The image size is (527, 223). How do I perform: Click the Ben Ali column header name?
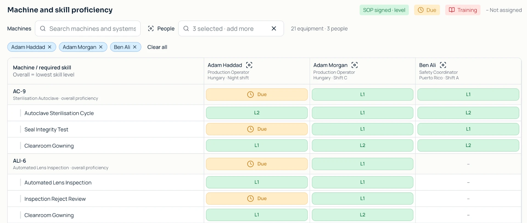click(427, 65)
